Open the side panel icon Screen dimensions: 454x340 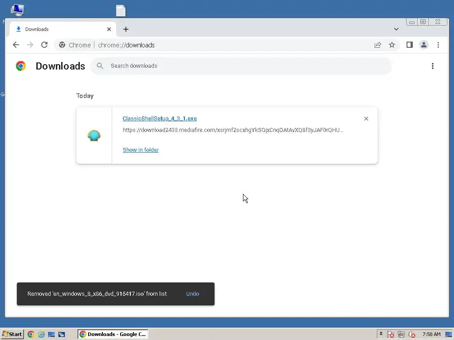coord(409,45)
